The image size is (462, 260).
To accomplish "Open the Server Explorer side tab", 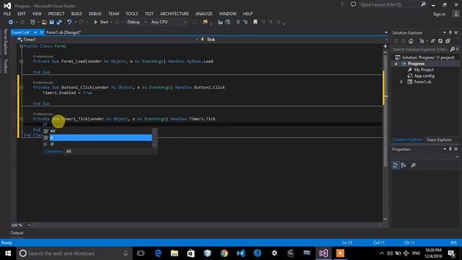I will (x=5, y=42).
